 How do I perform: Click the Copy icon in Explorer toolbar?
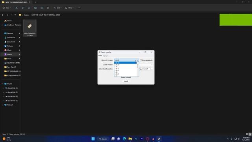[23, 8]
